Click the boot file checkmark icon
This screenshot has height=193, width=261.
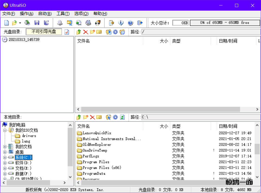67,32
